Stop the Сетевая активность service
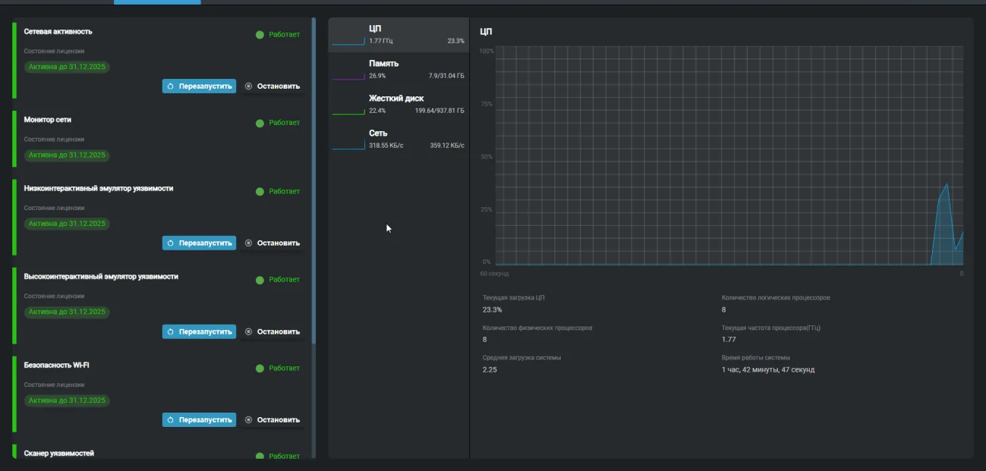Viewport: 986px width, 471px height. 272,86
